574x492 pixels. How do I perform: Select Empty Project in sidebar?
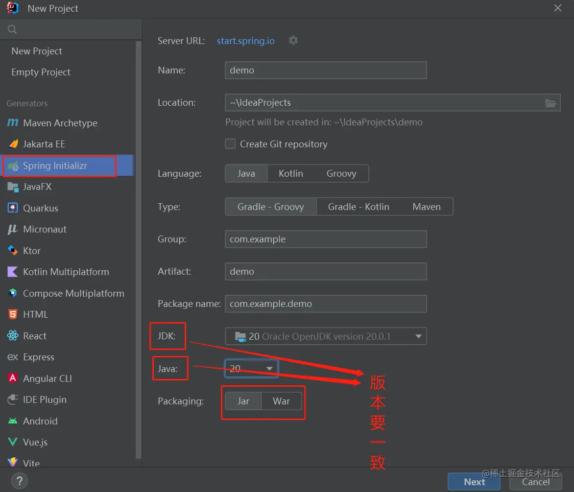pos(41,72)
